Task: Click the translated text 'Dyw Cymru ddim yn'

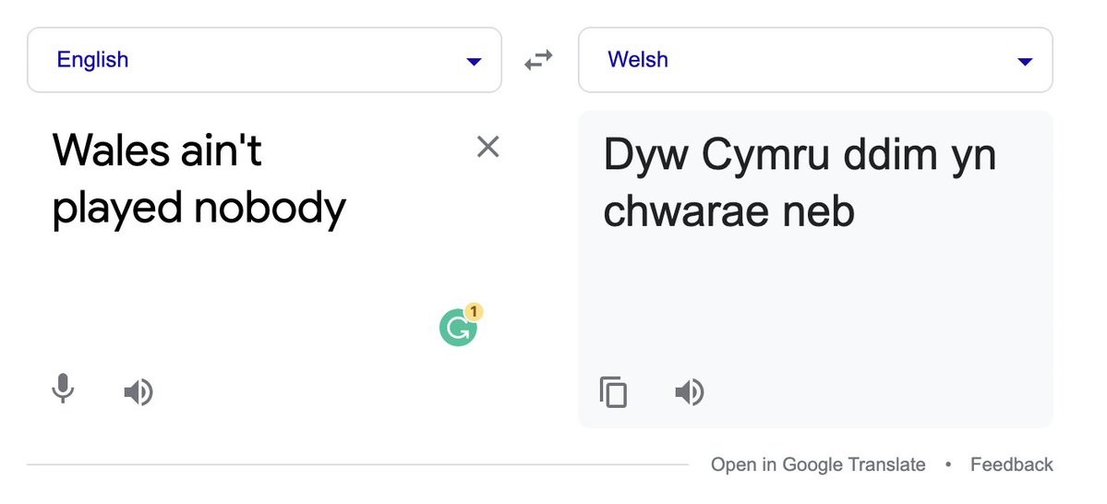Action: (800, 154)
